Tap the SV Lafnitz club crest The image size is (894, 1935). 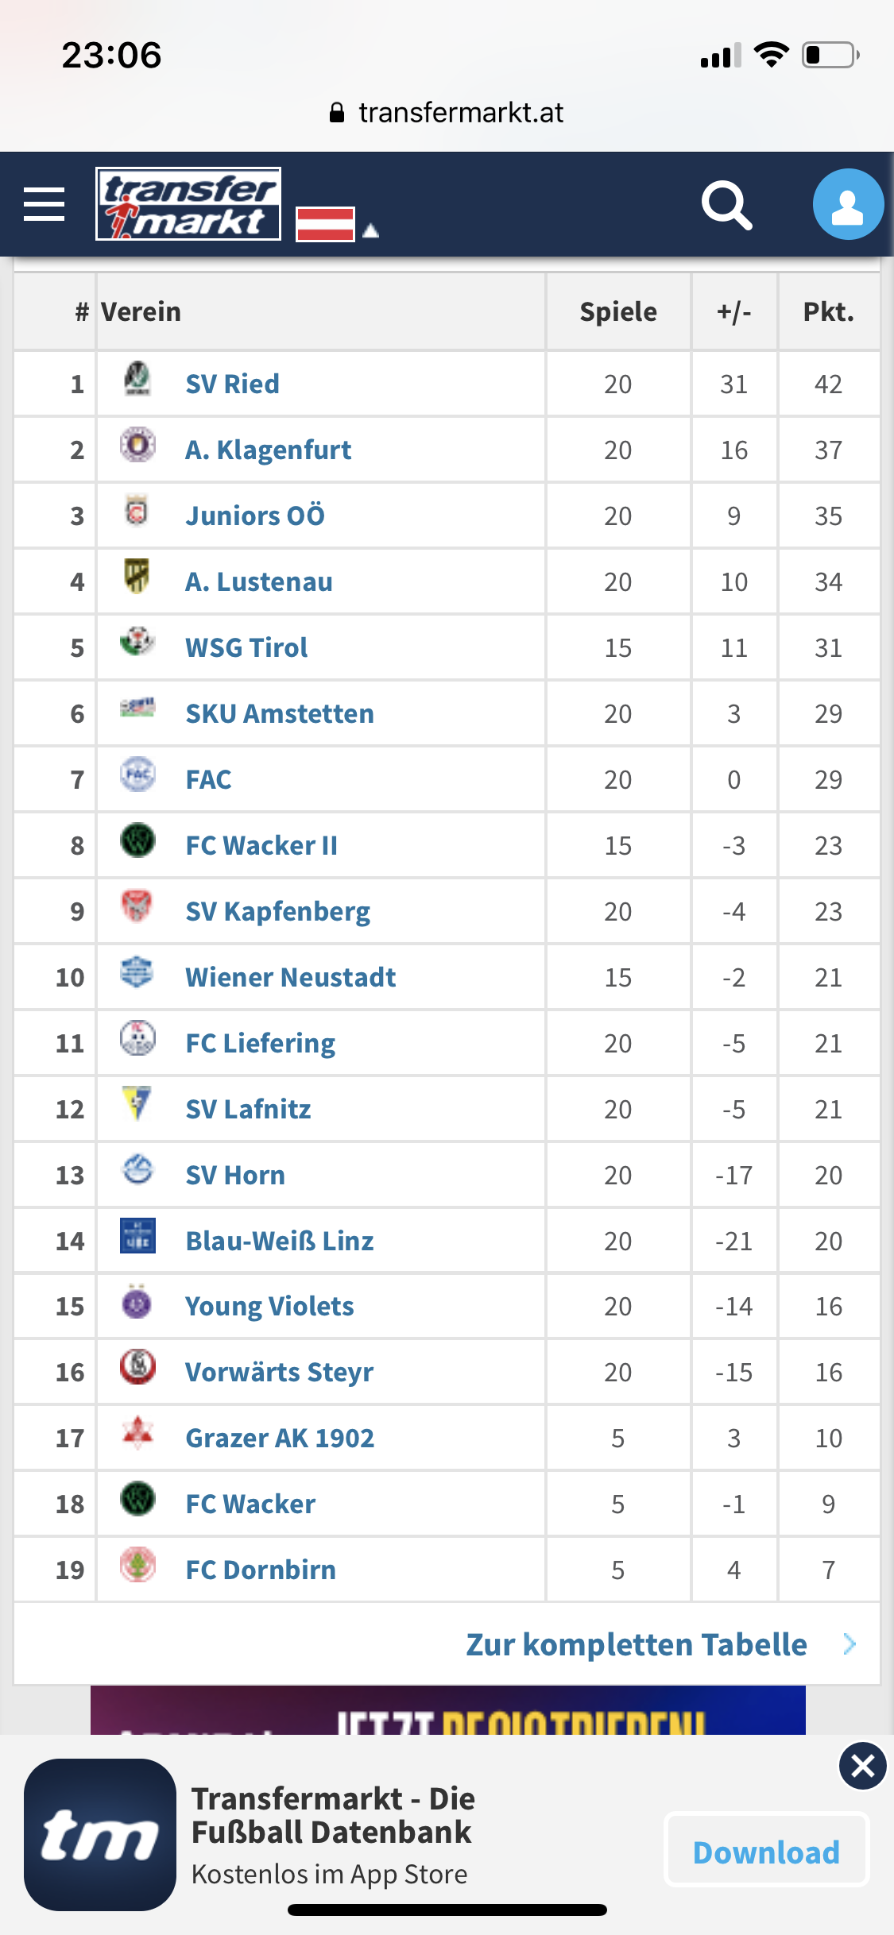pyautogui.click(x=137, y=1104)
